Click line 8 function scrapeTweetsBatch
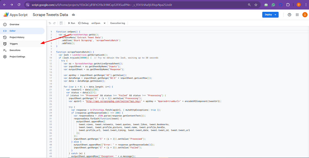Viewport: 309px width, 158px height. click(x=75, y=52)
